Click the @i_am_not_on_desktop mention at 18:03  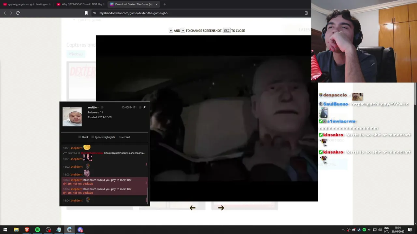(x=78, y=184)
